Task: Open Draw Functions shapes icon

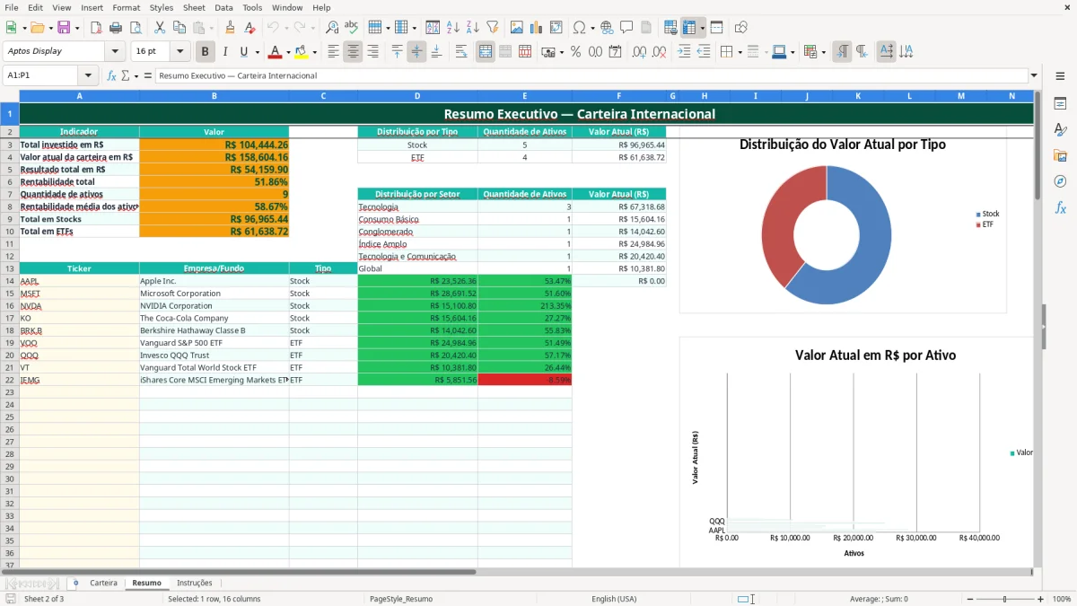Action: (x=740, y=28)
